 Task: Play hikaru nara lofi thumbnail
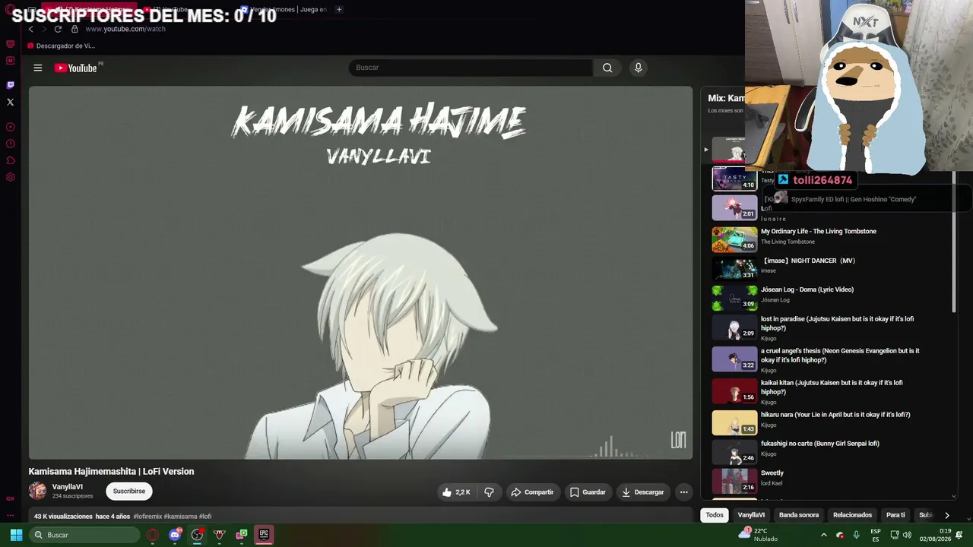pos(734,422)
